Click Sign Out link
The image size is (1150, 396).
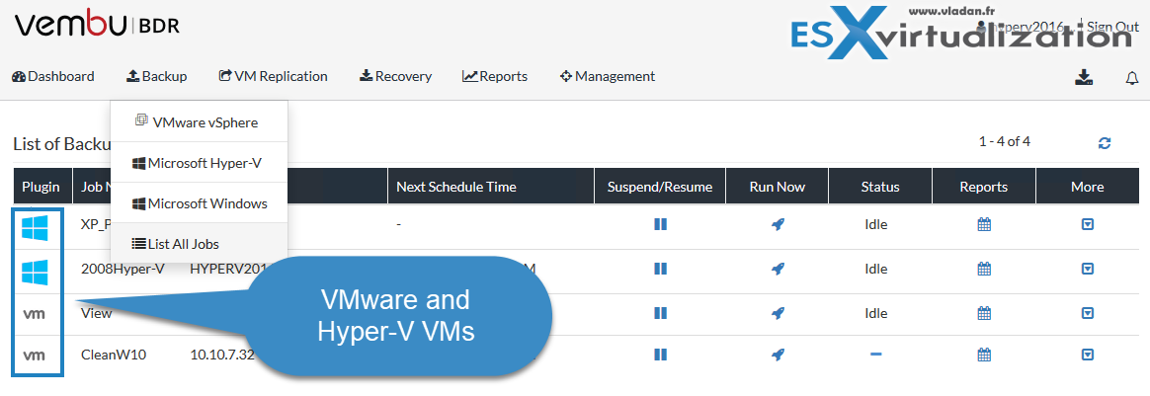click(x=1112, y=27)
